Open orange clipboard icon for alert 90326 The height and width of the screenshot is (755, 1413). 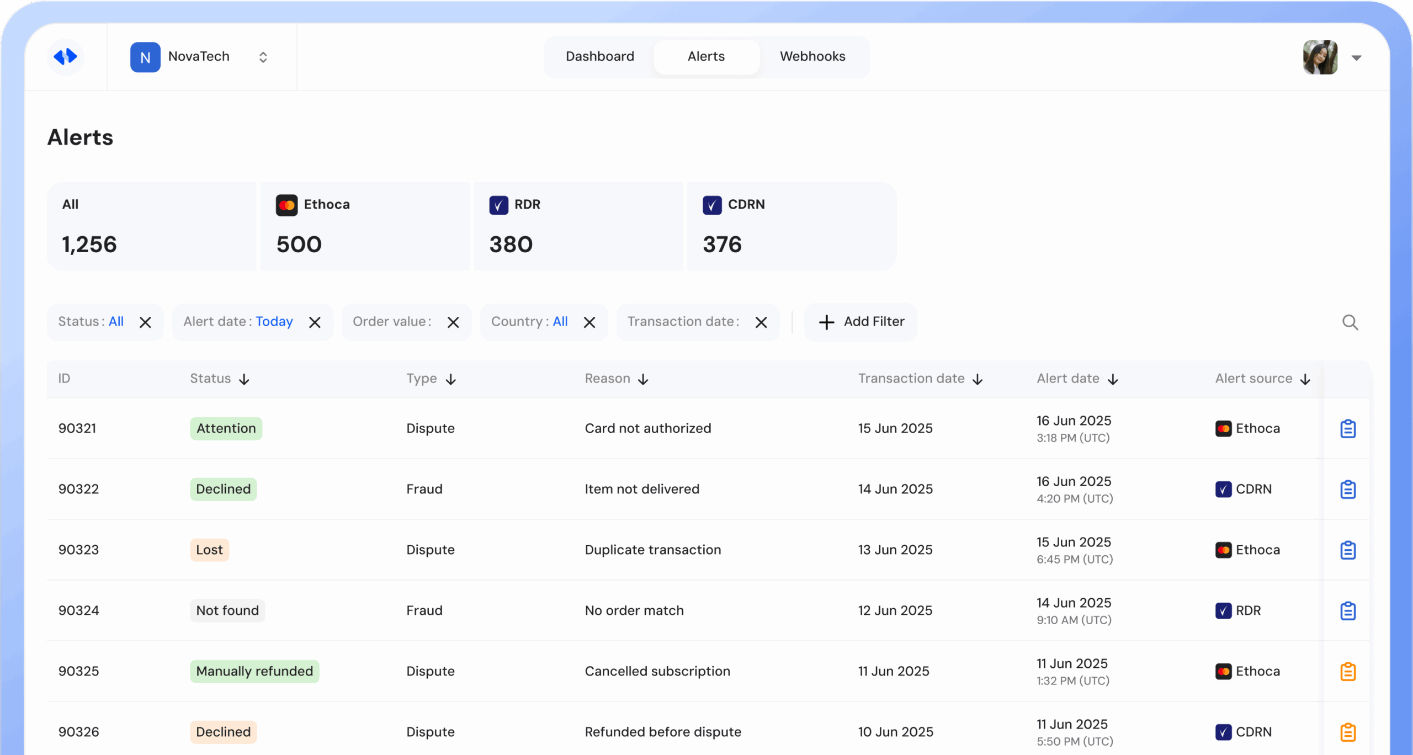(x=1348, y=732)
